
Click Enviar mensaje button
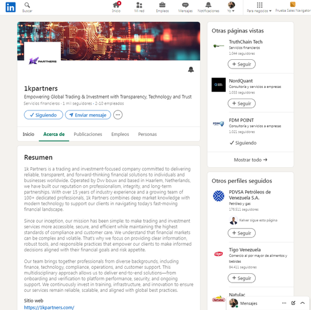click(88, 115)
